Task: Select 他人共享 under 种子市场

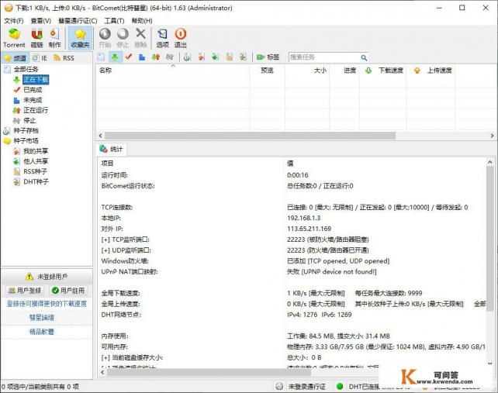Action: click(x=36, y=161)
